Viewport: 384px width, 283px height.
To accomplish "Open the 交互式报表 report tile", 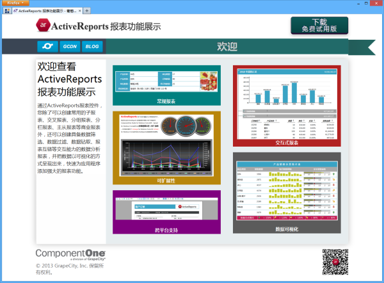I will tap(287, 106).
